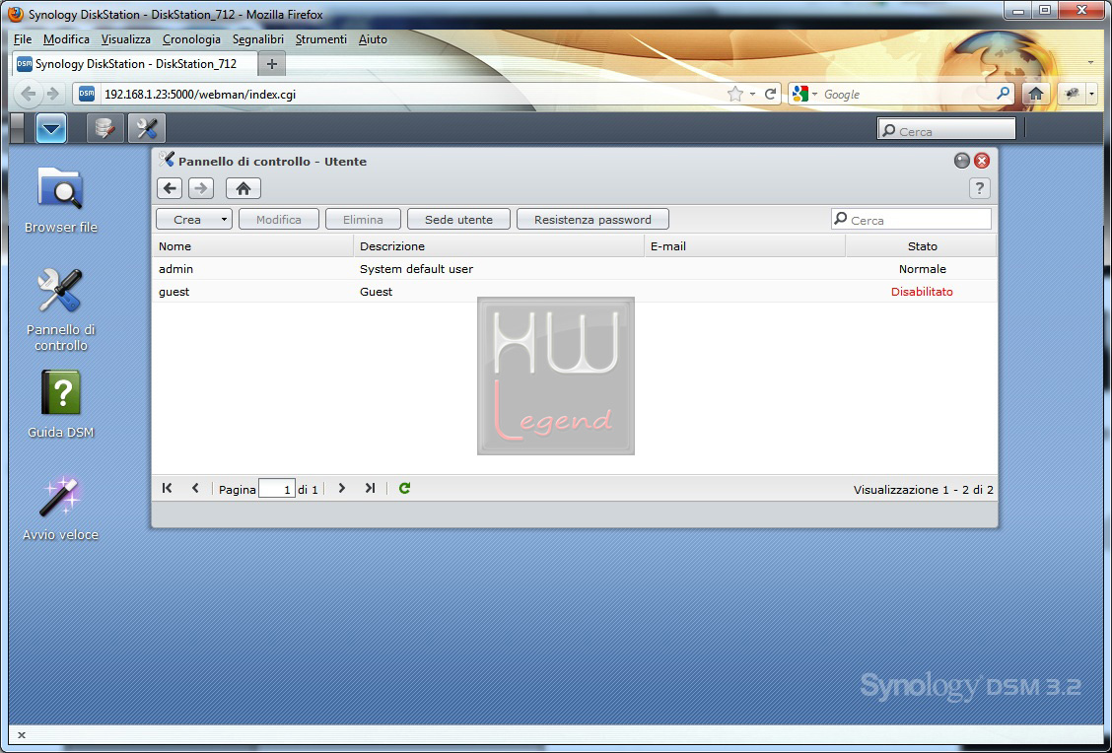Viewport: 1112px width, 753px height.
Task: Open the Strumenti menu
Action: [x=321, y=39]
